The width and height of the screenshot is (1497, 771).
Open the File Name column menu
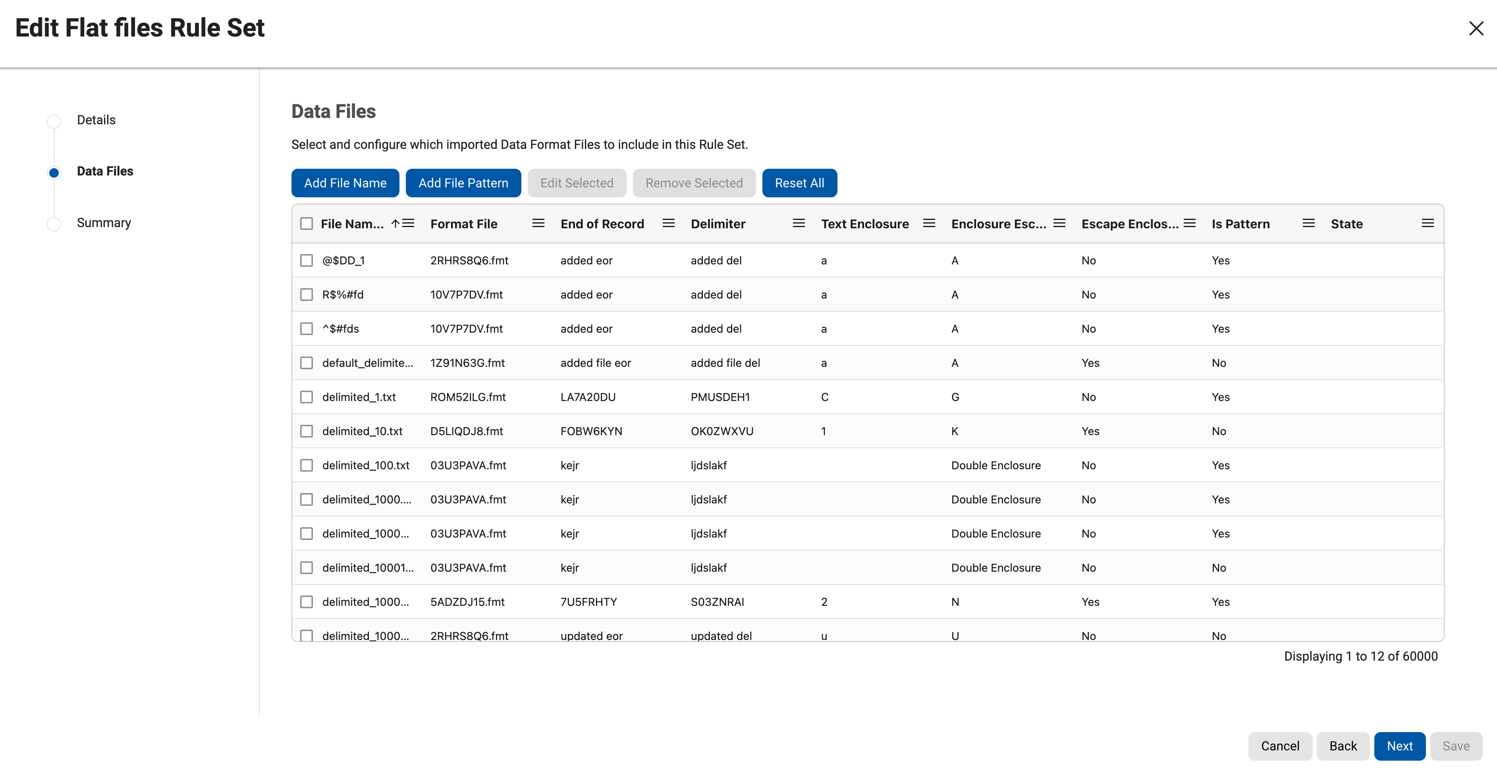[409, 223]
